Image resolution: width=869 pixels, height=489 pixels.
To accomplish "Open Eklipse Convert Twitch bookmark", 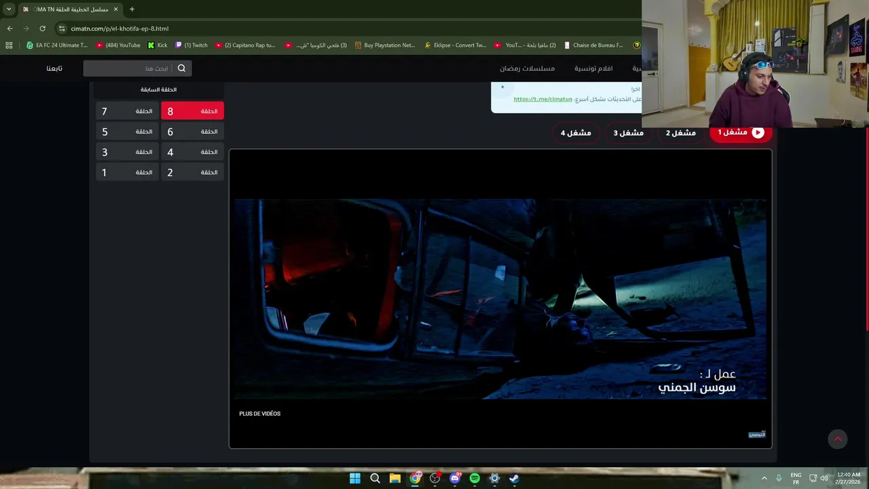I will click(x=456, y=46).
